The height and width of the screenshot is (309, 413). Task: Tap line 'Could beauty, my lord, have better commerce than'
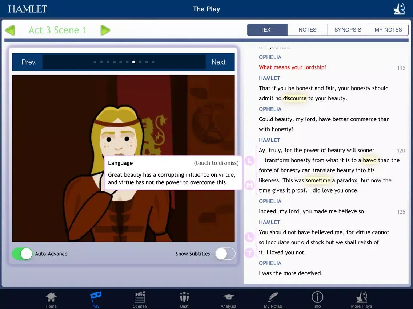(324, 119)
